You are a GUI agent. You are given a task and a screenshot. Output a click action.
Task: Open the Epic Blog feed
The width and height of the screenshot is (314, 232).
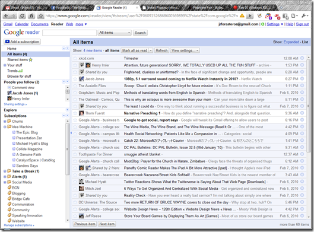27,132
